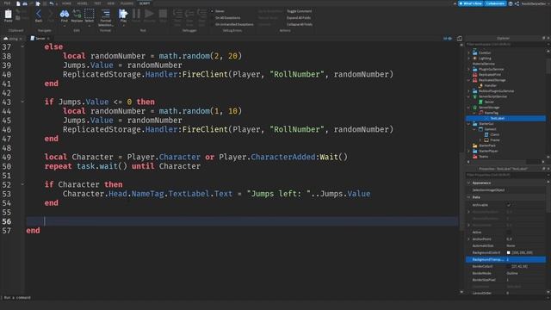Select the BackgroundTransparency property row

tap(505, 259)
